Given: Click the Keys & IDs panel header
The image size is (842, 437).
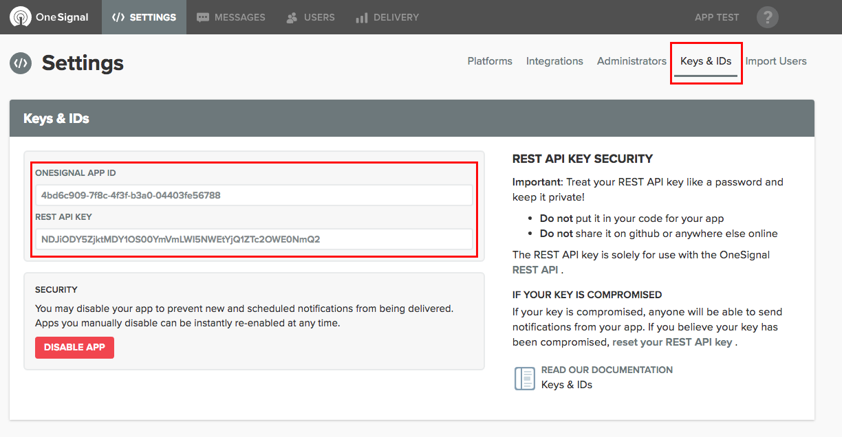Looking at the screenshot, I should point(412,118).
